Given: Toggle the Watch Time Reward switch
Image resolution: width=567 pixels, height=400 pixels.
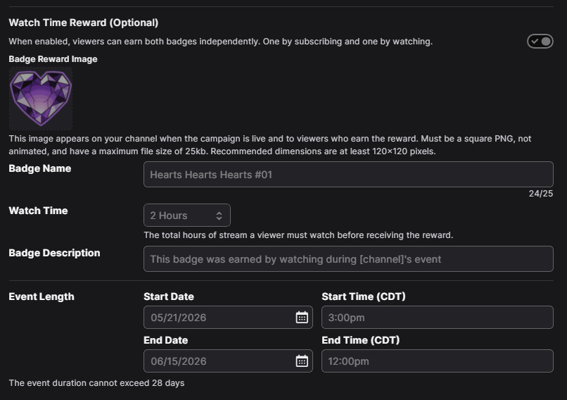Looking at the screenshot, I should pyautogui.click(x=540, y=42).
